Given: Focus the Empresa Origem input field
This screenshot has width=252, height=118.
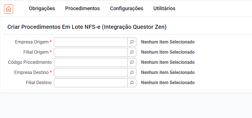Looking at the screenshot, I should tap(91, 42).
